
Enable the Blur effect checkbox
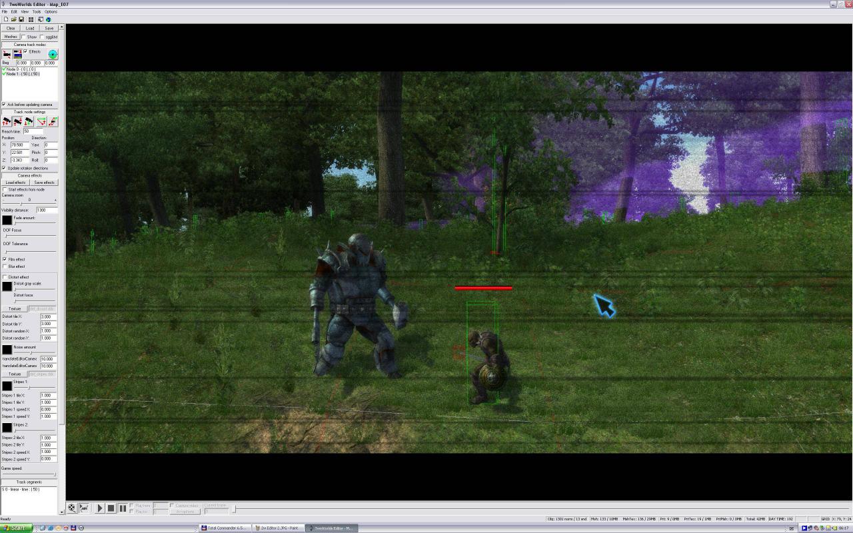pos(5,266)
